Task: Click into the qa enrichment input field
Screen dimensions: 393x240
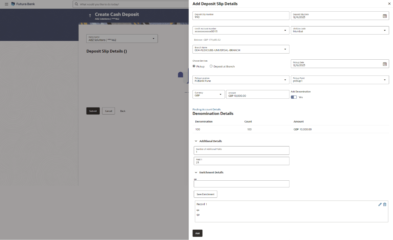Action: (242, 184)
